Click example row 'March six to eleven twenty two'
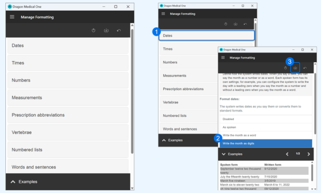The image size is (321, 193). coord(264,185)
